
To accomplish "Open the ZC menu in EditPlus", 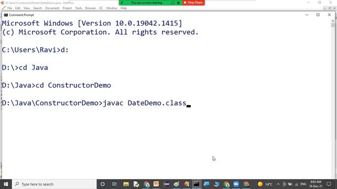I will coord(101,8).
